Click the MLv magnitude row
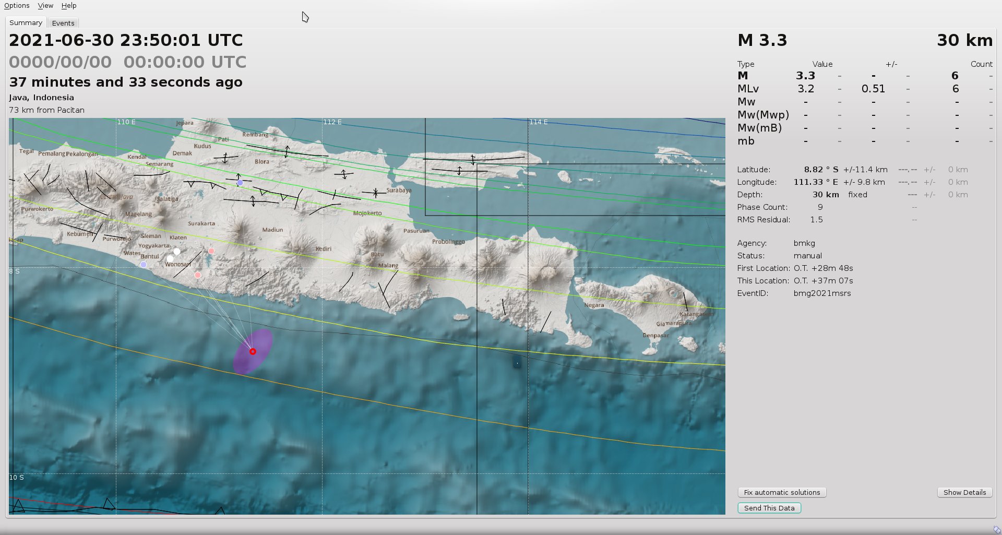Image resolution: width=1002 pixels, height=535 pixels. click(748, 89)
